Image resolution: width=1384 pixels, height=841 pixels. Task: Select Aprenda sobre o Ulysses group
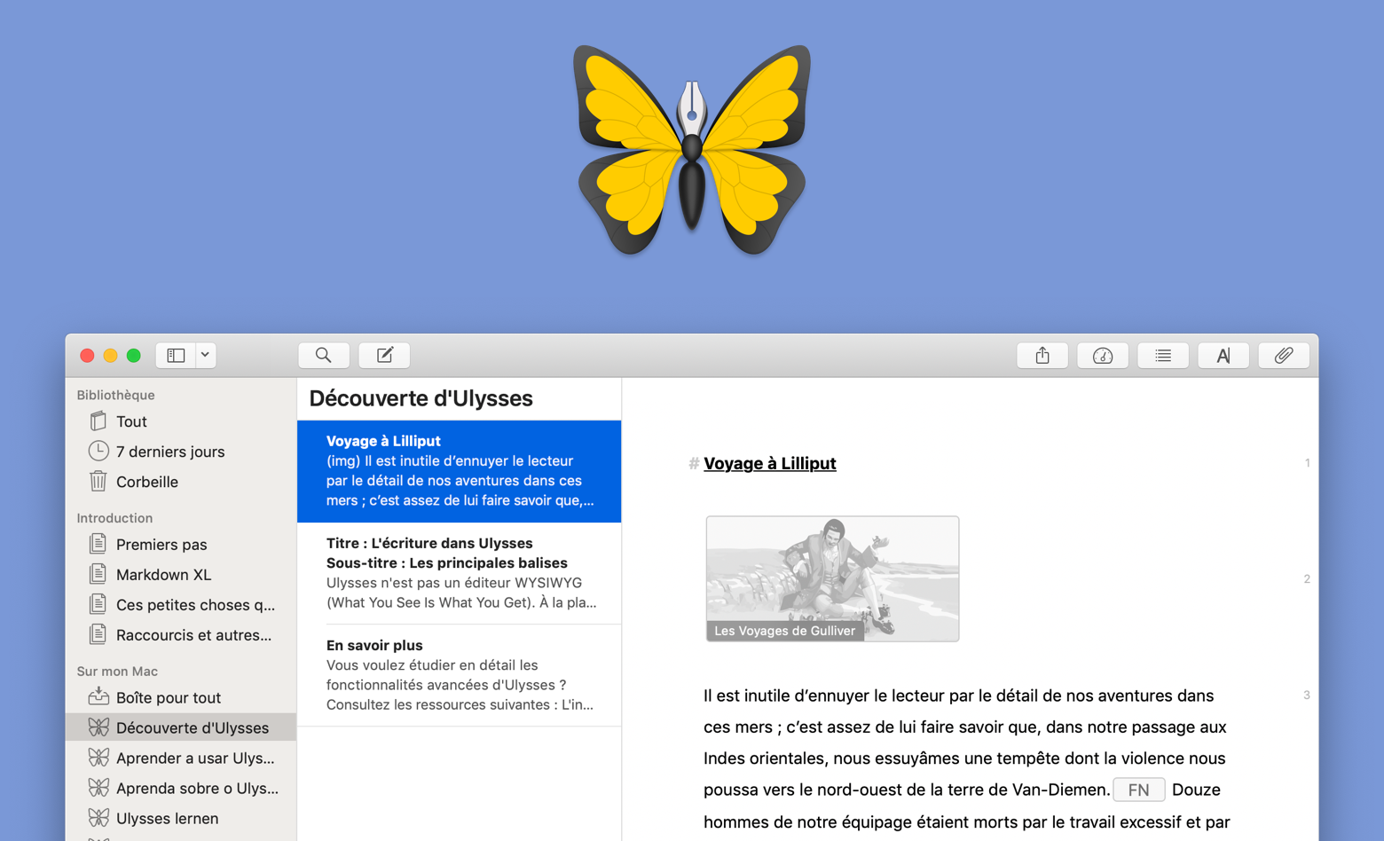(x=181, y=789)
